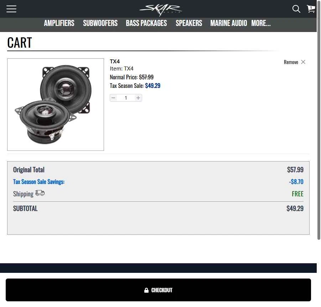Click the Tax Season Sale Savings label

(x=39, y=182)
